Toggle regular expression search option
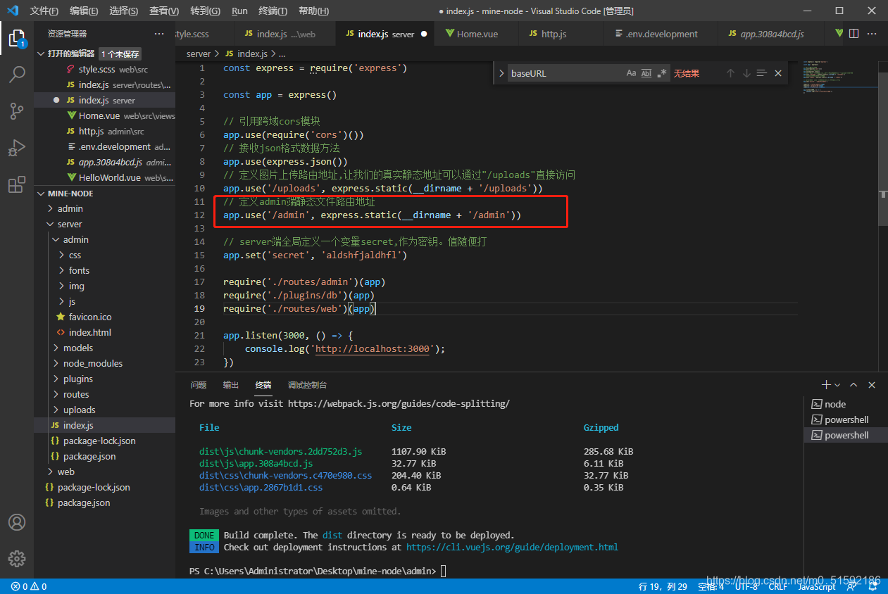 click(662, 73)
